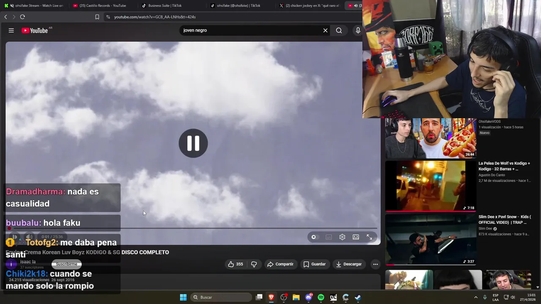This screenshot has height=304, width=541.
Task: Seek on the video progress bar
Action: 193,228
